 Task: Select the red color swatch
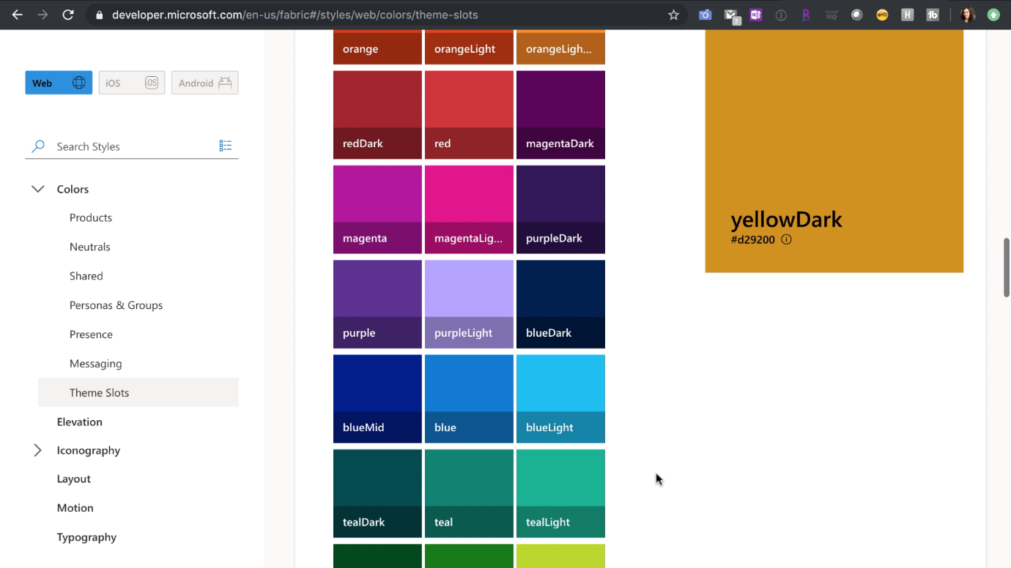(x=469, y=115)
